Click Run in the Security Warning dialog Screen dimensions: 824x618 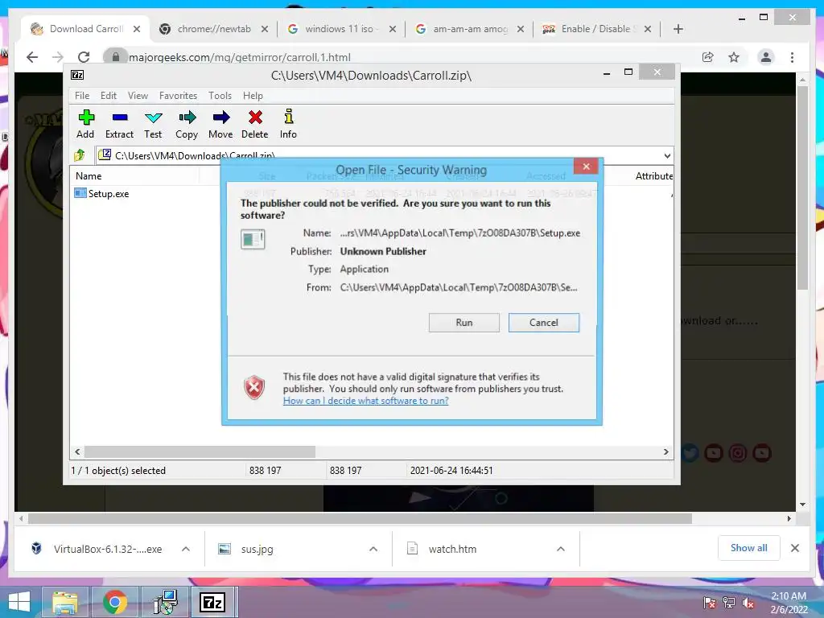click(x=464, y=323)
